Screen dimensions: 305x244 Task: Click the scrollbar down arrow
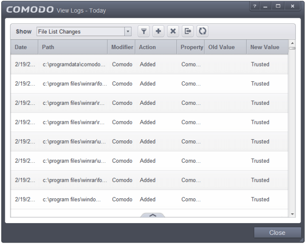pyautogui.click(x=292, y=214)
